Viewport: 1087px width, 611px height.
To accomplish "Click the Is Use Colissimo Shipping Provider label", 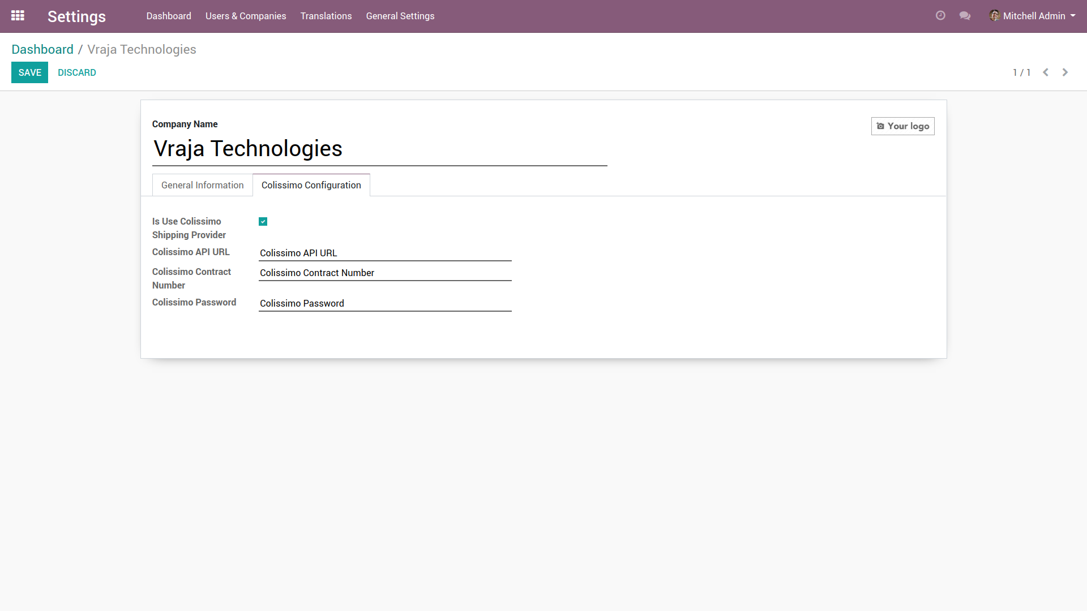I will pyautogui.click(x=189, y=228).
